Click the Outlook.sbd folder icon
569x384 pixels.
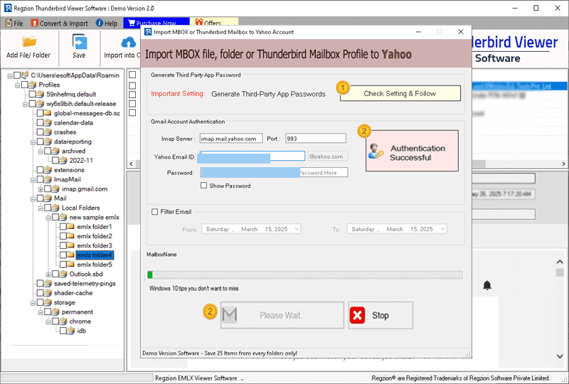[x=63, y=274]
